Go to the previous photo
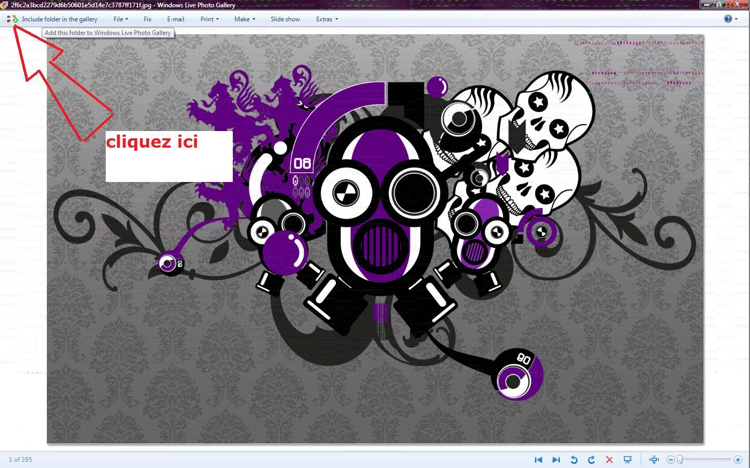The height and width of the screenshot is (468, 750). [x=539, y=460]
